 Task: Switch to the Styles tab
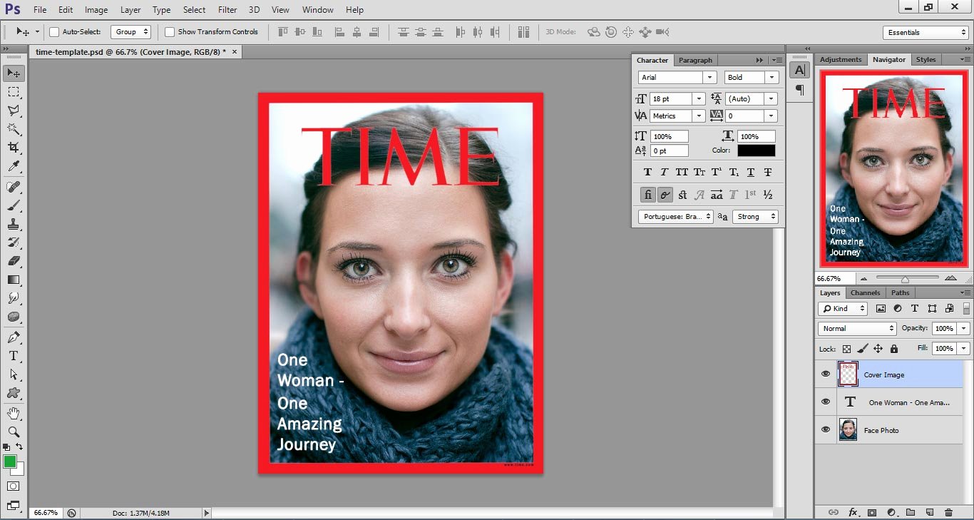[926, 59]
